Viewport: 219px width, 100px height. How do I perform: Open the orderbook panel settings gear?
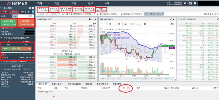pos(90,19)
